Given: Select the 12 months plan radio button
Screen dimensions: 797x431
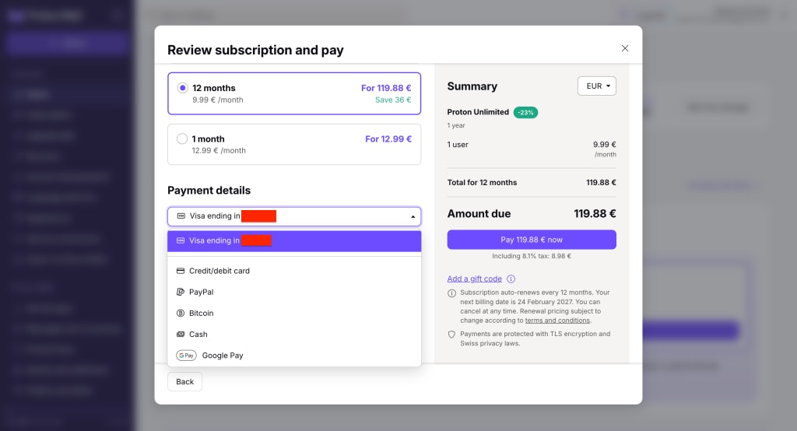Looking at the screenshot, I should tap(182, 88).
